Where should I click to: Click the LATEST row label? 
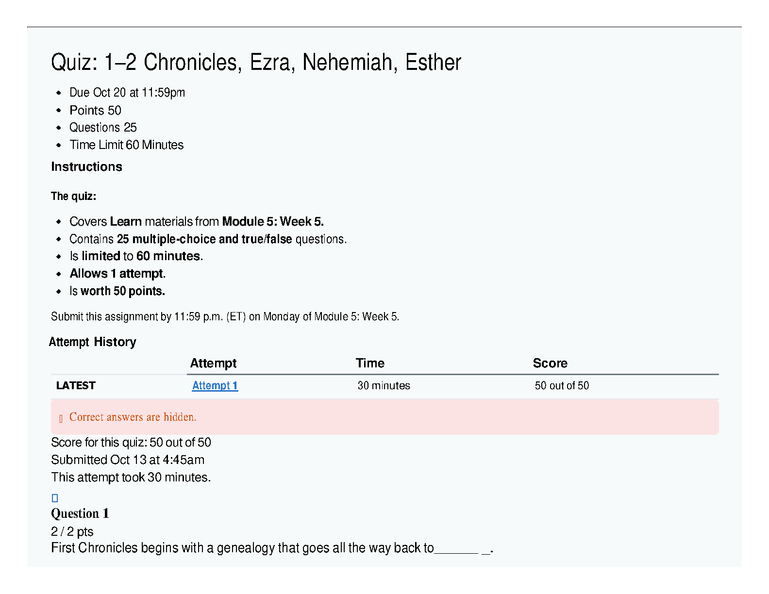tap(76, 386)
